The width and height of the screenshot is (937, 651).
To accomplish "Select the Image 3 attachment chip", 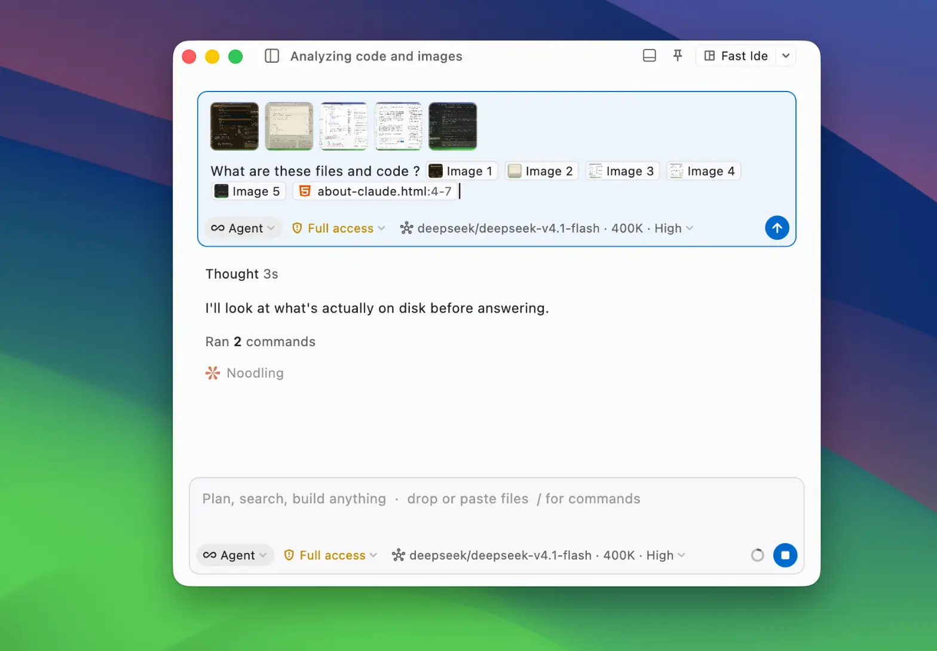I will [x=621, y=171].
